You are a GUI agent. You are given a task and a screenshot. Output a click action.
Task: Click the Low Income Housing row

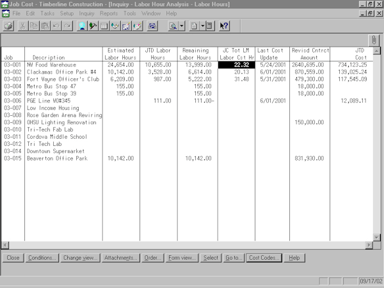coord(187,108)
